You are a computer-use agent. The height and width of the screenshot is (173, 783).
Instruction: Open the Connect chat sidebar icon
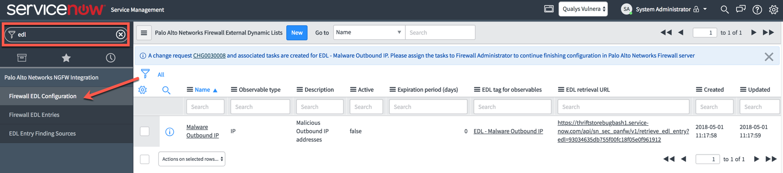741,9
